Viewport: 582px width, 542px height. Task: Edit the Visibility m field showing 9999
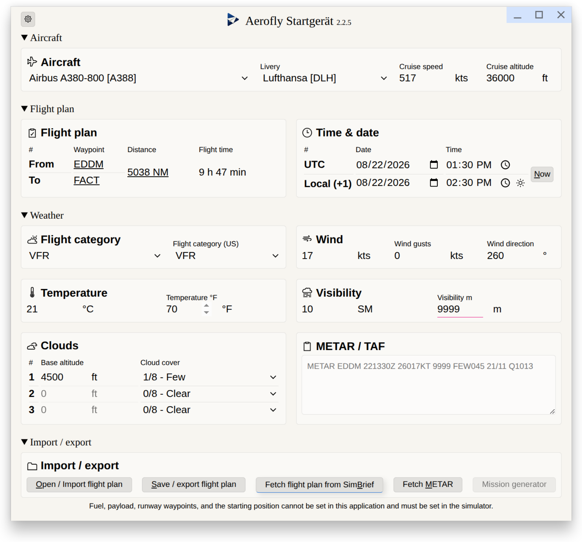[x=460, y=309]
